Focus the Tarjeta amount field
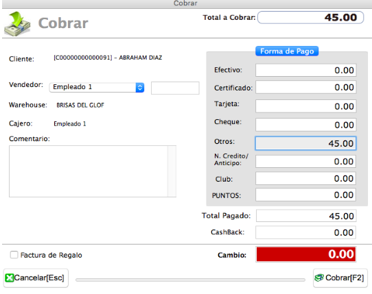This screenshot has height=294, width=372. click(x=306, y=106)
